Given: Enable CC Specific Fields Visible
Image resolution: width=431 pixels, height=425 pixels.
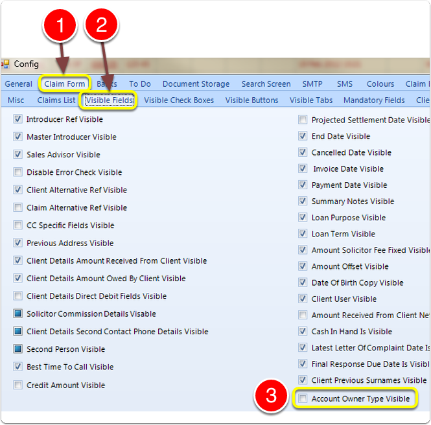Looking at the screenshot, I should coord(18,225).
